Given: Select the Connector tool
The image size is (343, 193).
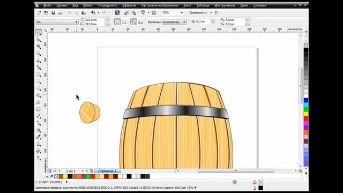Looking at the screenshot, I should point(39,123).
